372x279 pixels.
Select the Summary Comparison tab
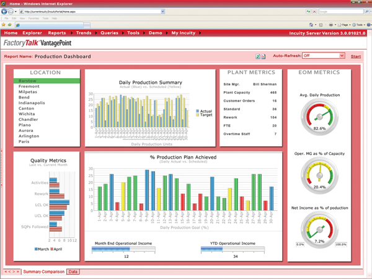coord(43,272)
